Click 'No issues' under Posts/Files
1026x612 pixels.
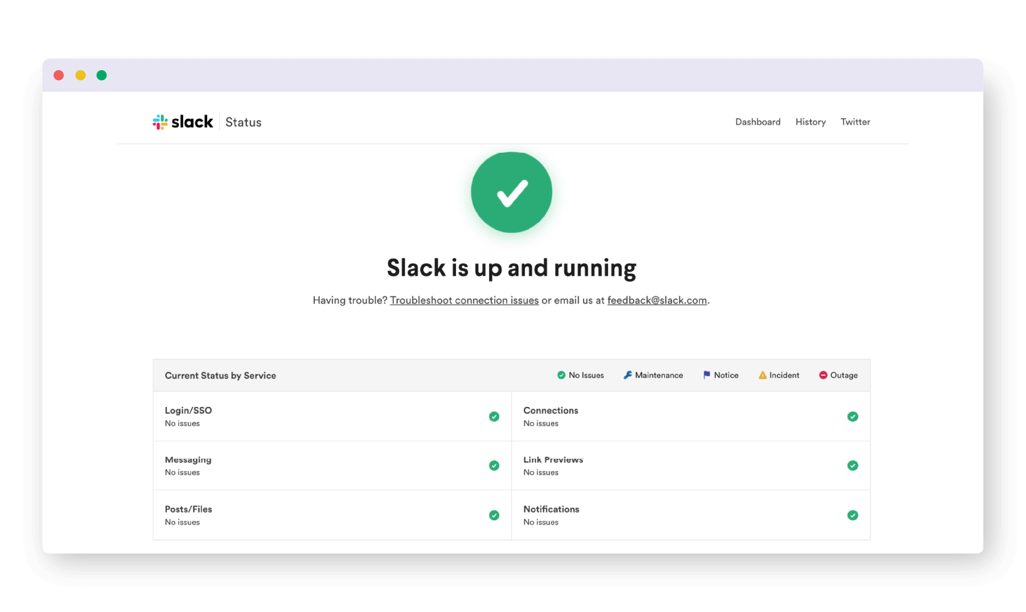click(x=182, y=522)
